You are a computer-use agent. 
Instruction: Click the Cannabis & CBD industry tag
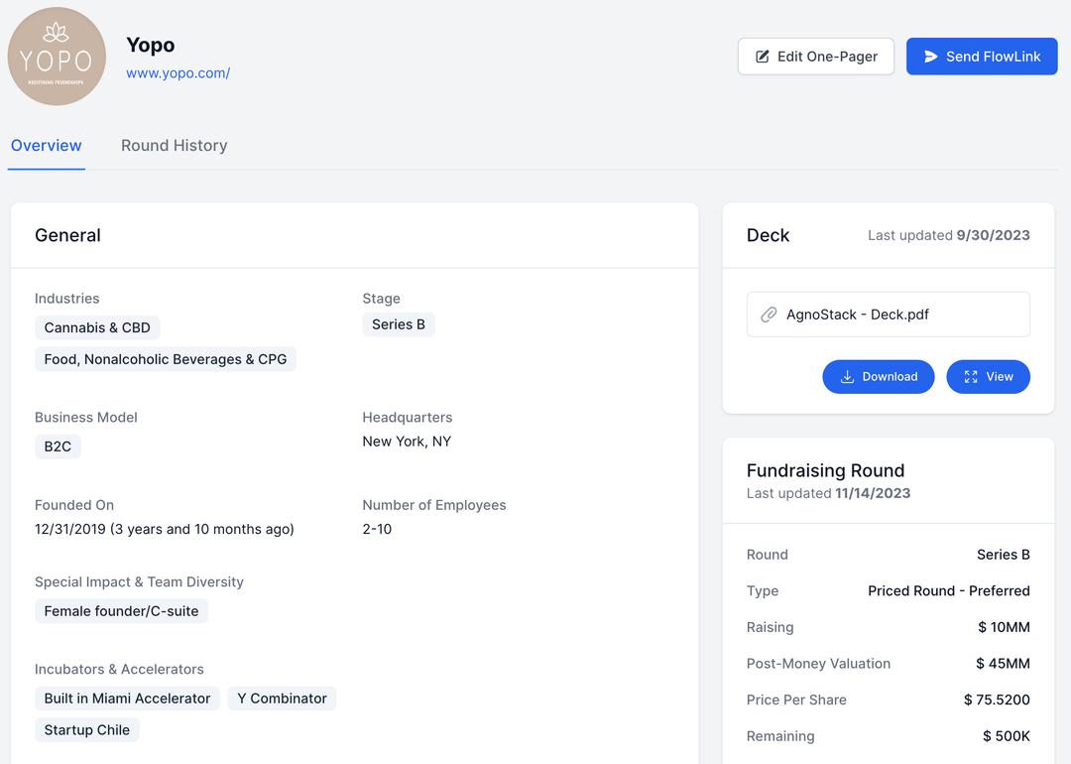click(x=97, y=327)
